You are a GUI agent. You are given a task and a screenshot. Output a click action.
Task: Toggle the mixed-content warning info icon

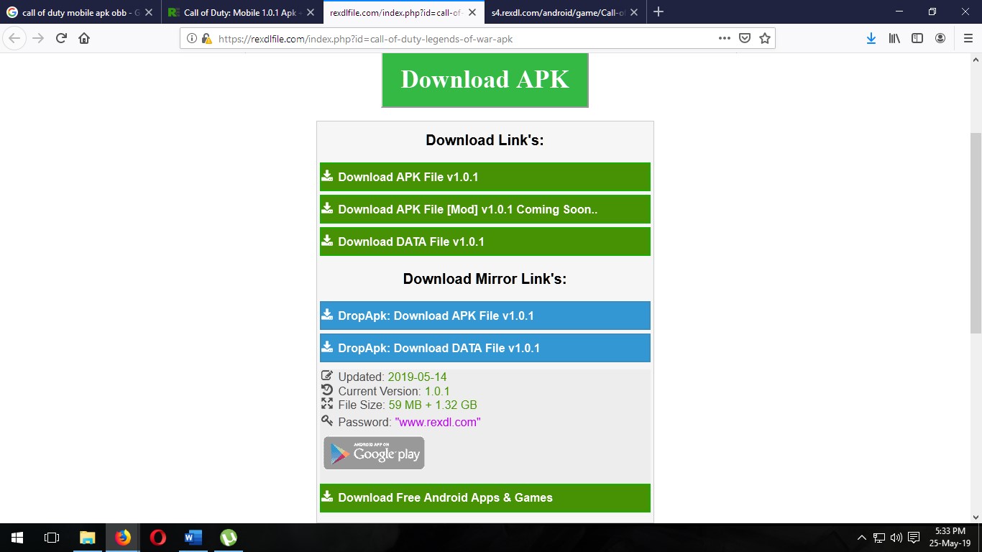[x=191, y=39]
